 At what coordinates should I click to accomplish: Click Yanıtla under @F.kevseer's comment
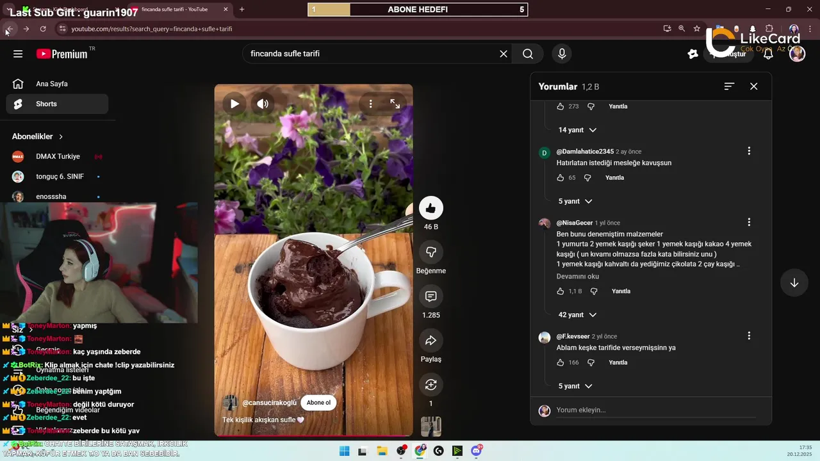(618, 362)
